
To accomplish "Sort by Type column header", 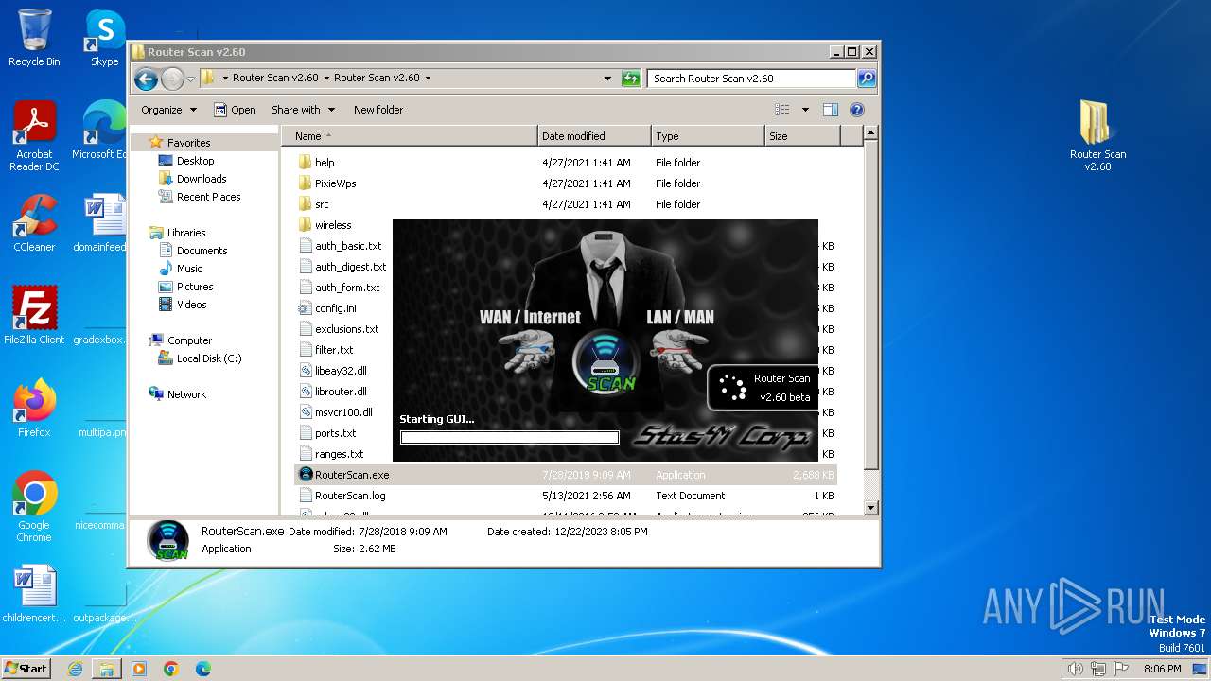I will point(708,136).
